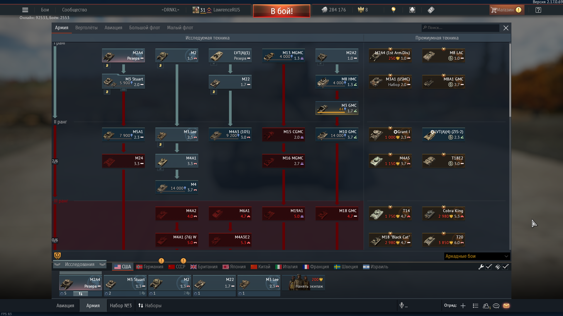Open the mail envelope icon

click(506, 306)
